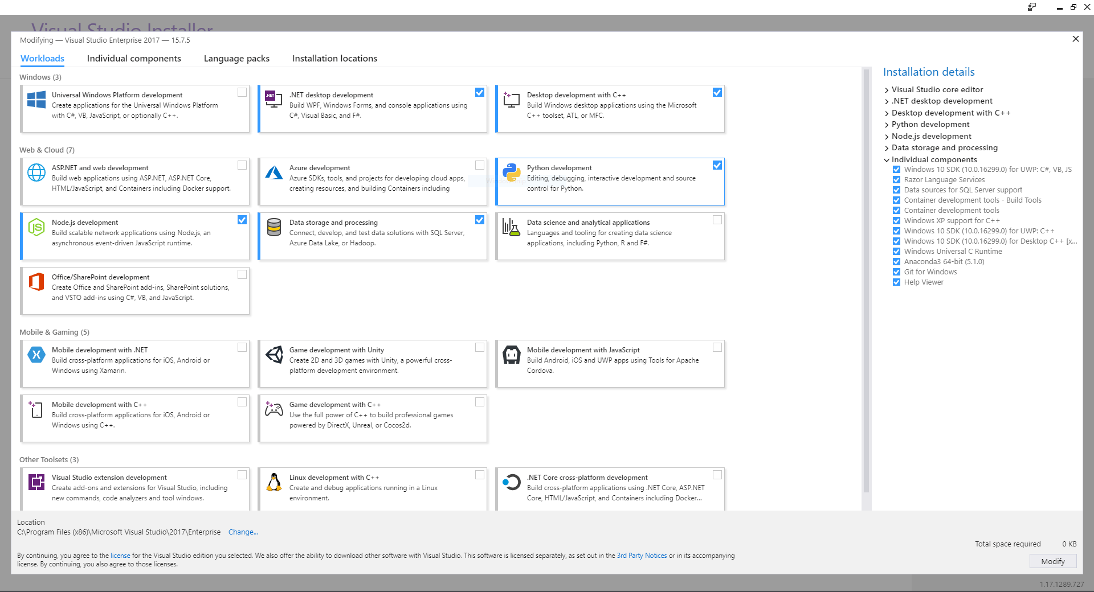This screenshot has width=1094, height=592.
Task: Expand Python development details
Action: (887, 125)
